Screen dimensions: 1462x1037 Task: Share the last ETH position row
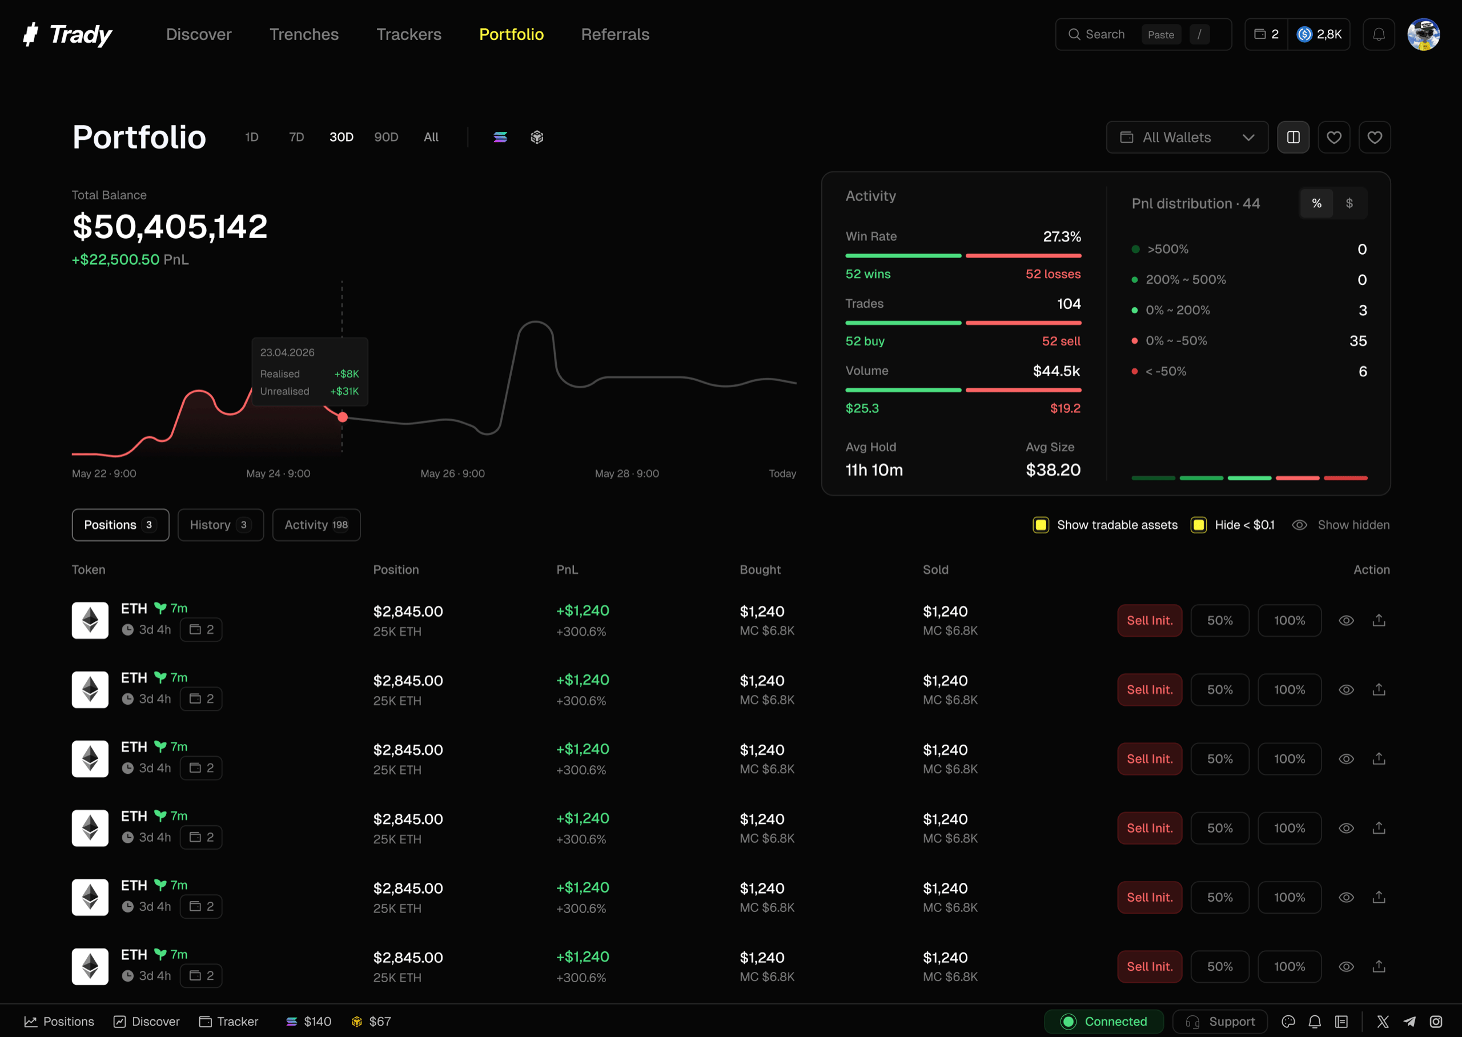point(1379,966)
